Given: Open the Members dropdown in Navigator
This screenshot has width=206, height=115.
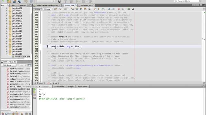Looking at the screenshot, I should pos(9,65).
